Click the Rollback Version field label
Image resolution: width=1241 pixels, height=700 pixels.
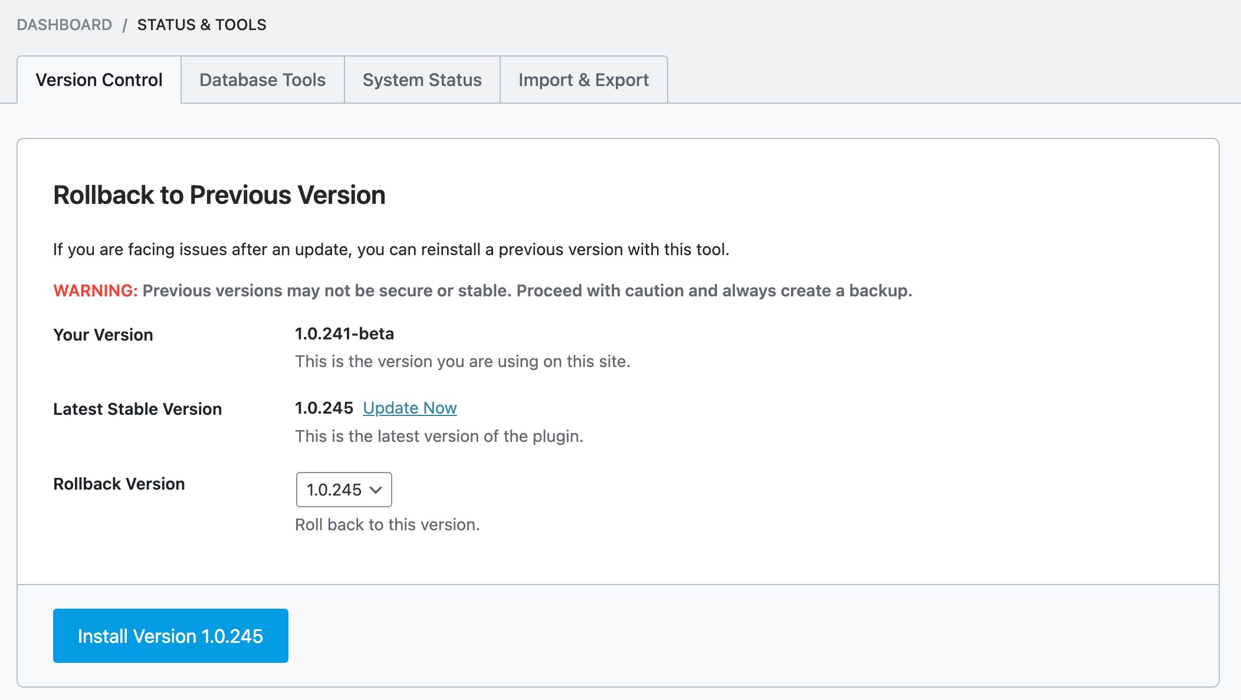[119, 484]
